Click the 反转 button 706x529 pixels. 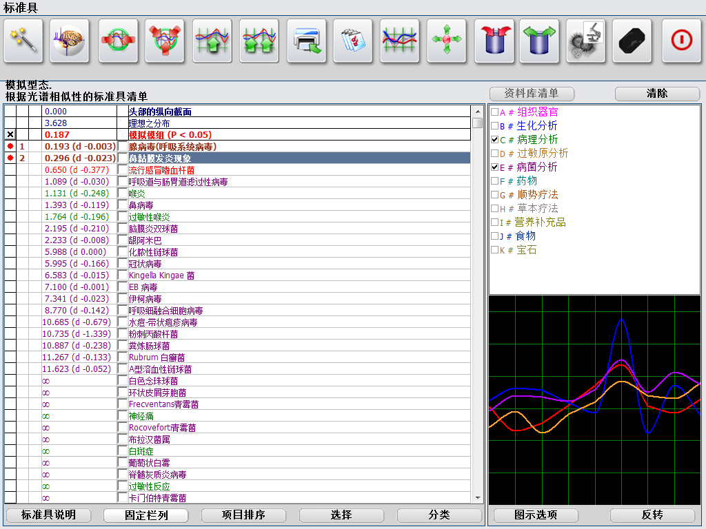[652, 515]
